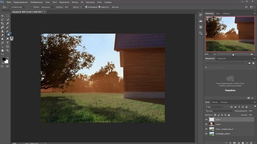
Task: Toggle Quick Mask mode
Action: 2,66
